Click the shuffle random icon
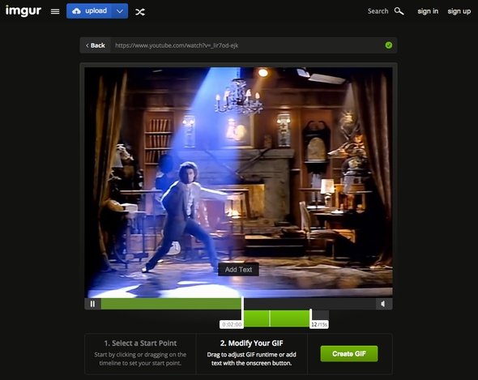The width and height of the screenshot is (478, 380). 140,12
